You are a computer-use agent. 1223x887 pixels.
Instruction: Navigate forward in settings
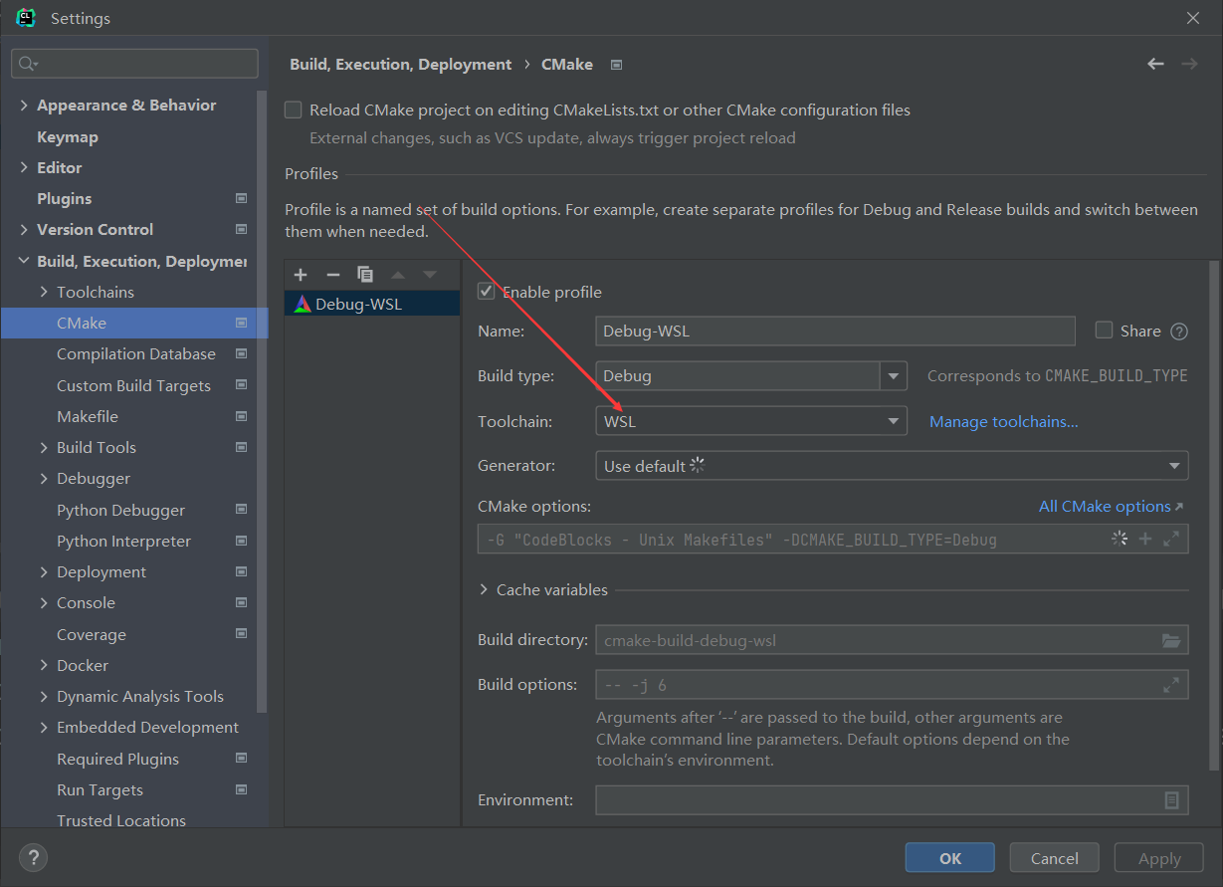[x=1189, y=64]
